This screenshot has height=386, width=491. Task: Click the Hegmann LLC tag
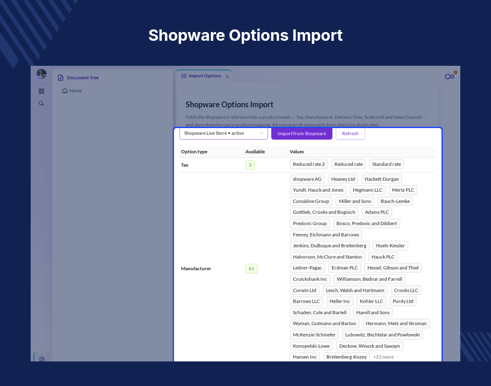coord(368,190)
